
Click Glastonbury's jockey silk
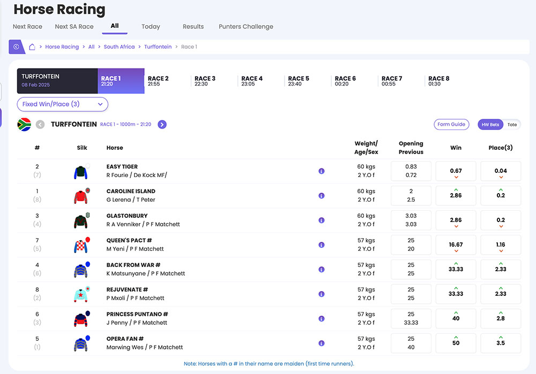(81, 220)
